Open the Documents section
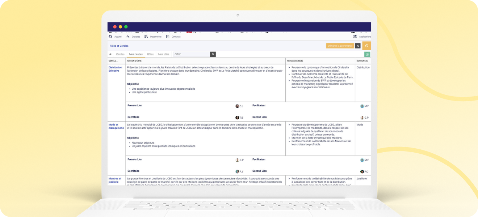The width and height of the screenshot is (478, 217). click(153, 37)
